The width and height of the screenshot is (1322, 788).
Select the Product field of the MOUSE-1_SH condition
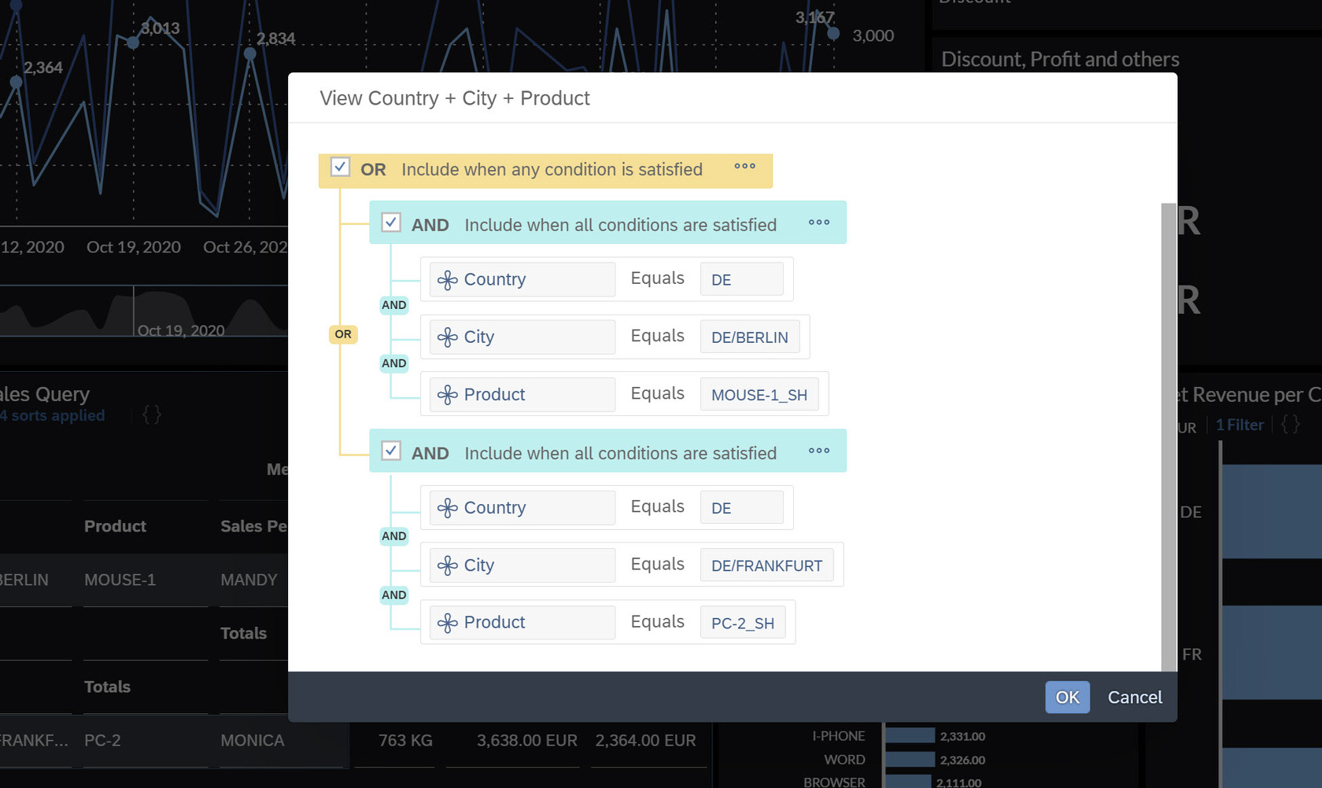523,394
